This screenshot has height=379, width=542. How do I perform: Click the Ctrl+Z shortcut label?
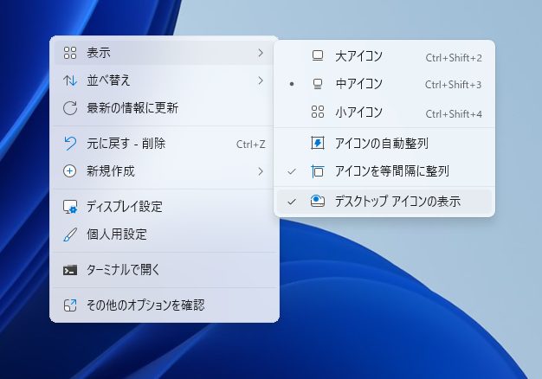click(250, 144)
